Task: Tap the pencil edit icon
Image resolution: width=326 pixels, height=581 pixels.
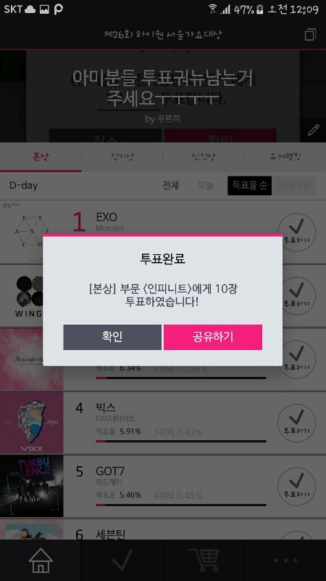Action: (313, 130)
